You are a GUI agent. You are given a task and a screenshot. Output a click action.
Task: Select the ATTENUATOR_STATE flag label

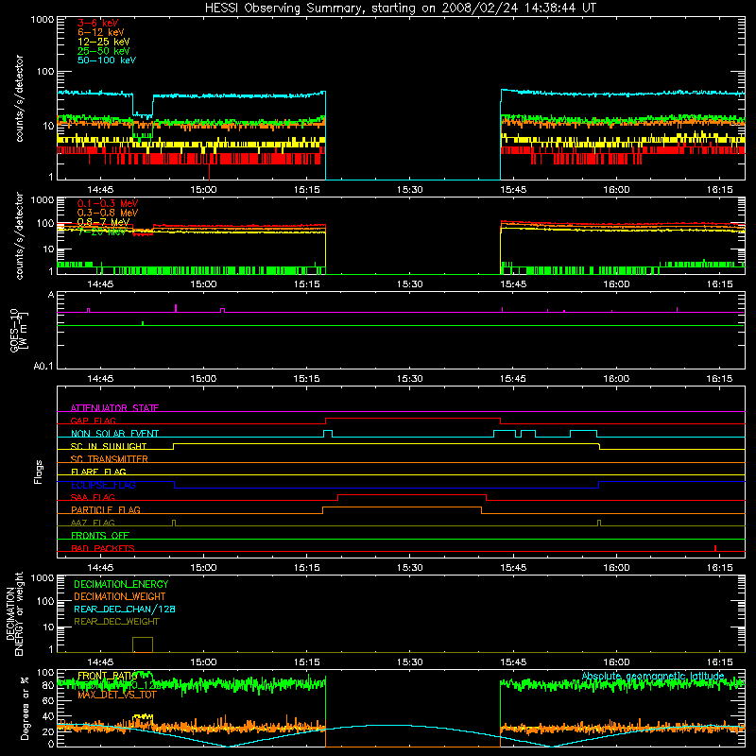[114, 408]
